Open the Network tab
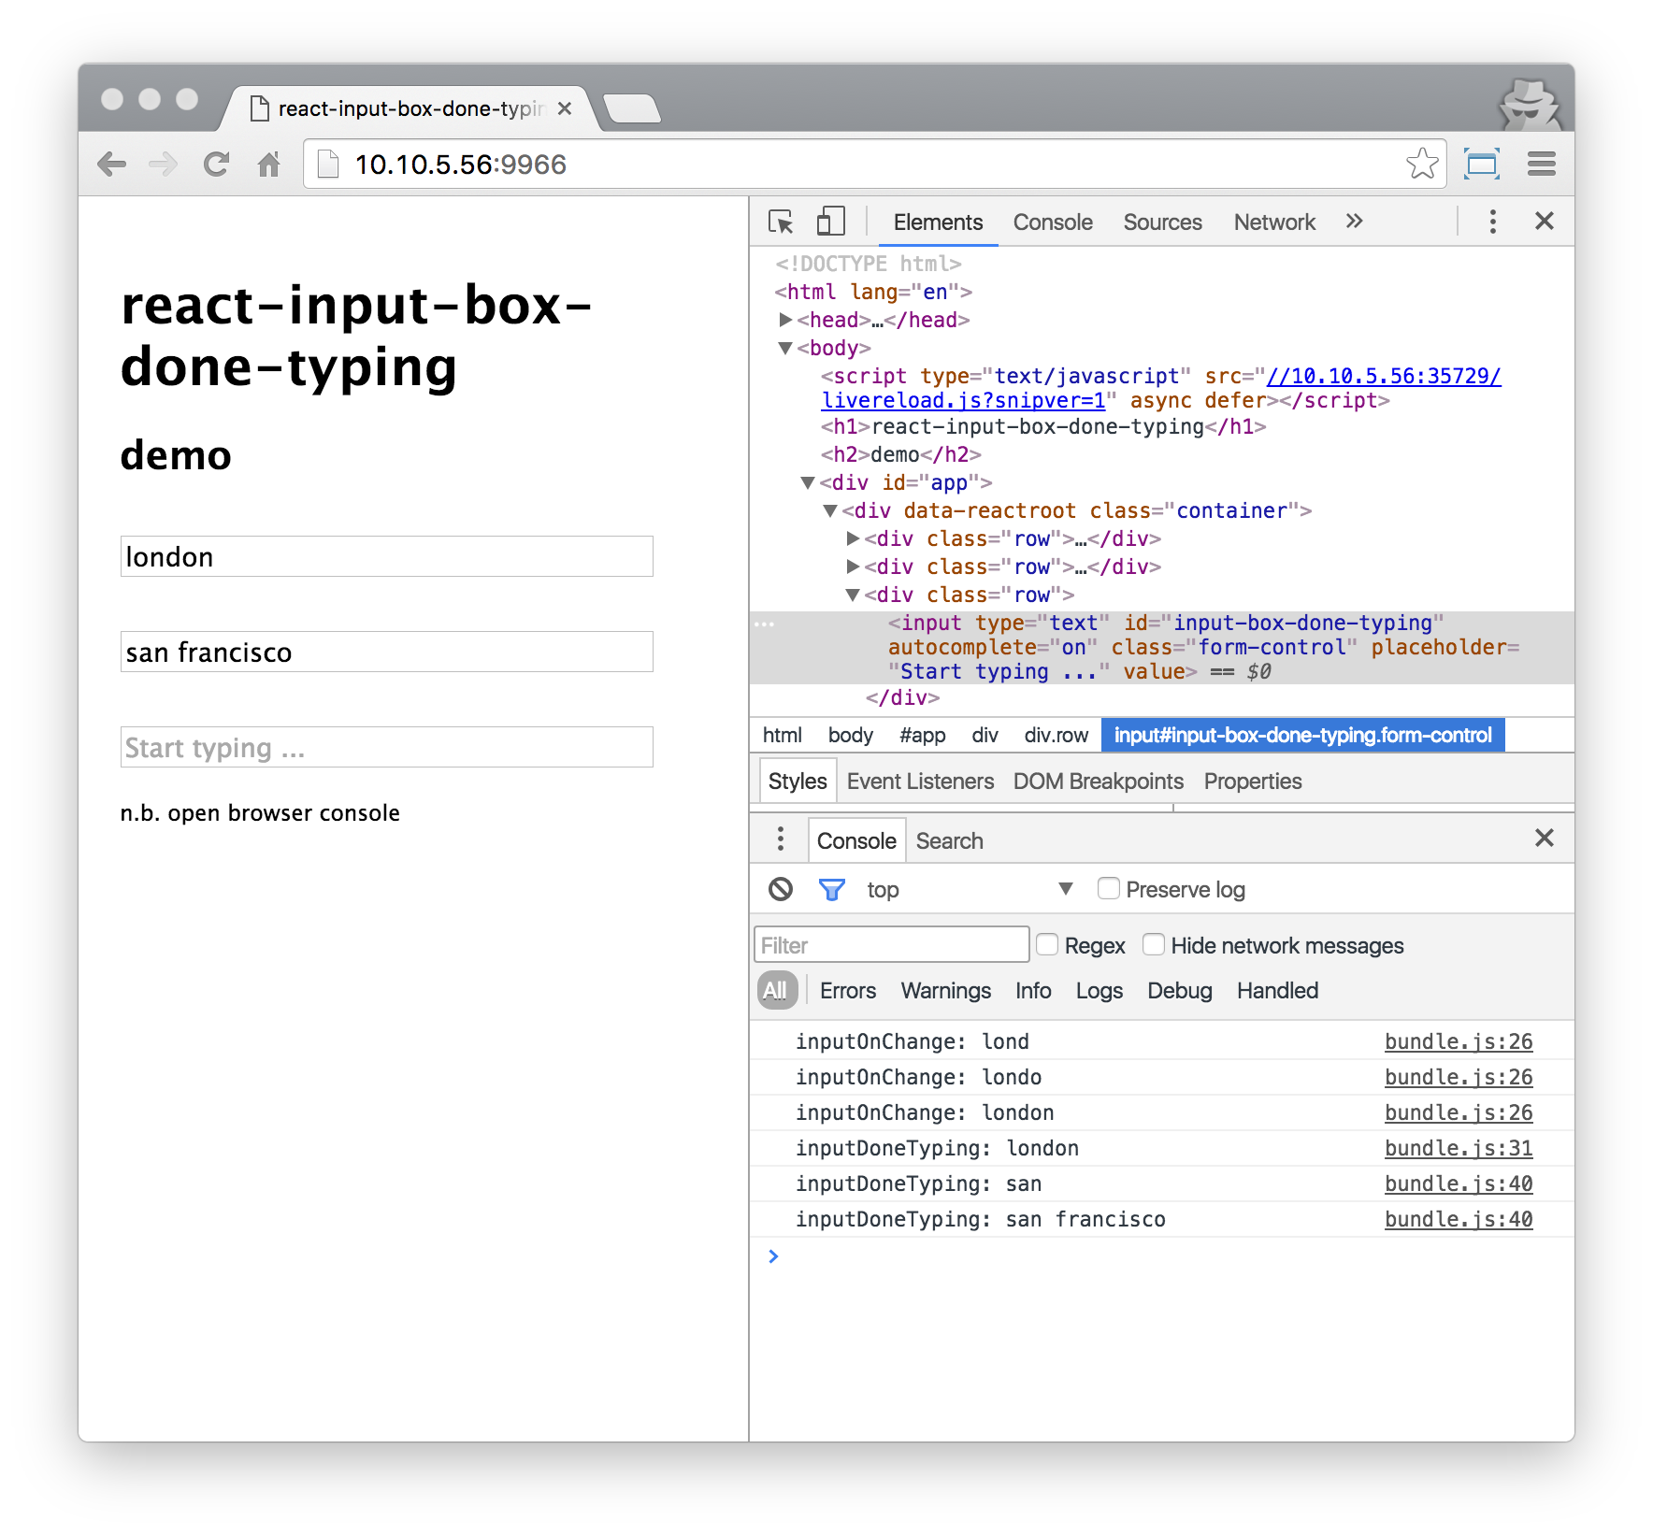Screen dimensions: 1653x1535 (x=1274, y=222)
